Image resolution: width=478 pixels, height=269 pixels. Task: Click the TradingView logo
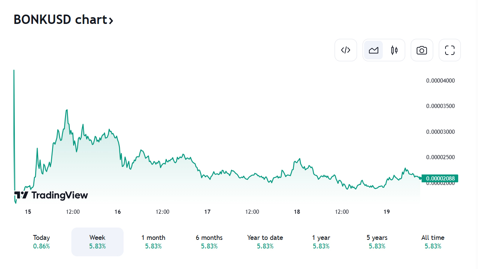(51, 195)
